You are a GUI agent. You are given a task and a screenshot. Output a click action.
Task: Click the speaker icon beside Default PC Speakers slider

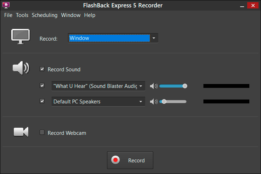point(154,102)
